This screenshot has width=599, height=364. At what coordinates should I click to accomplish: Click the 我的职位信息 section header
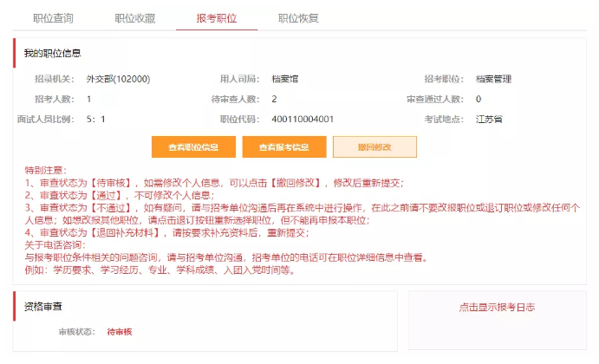tap(52, 54)
